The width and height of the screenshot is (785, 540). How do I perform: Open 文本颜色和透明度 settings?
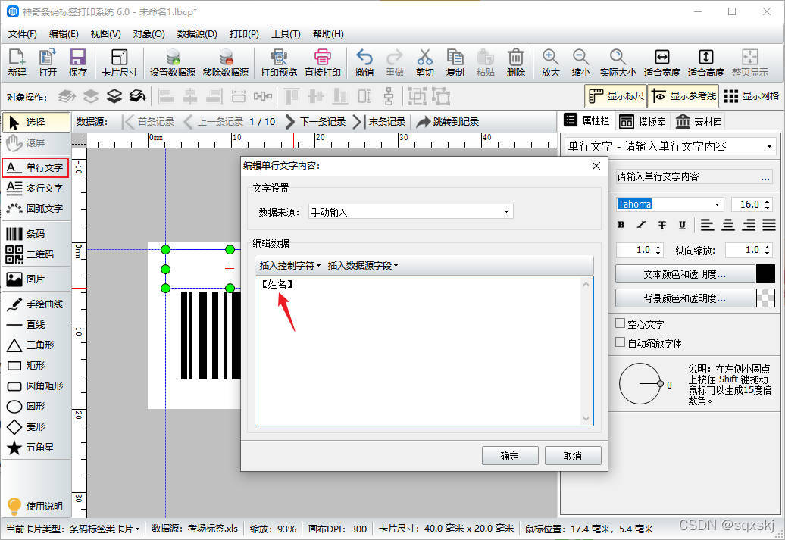coord(684,274)
